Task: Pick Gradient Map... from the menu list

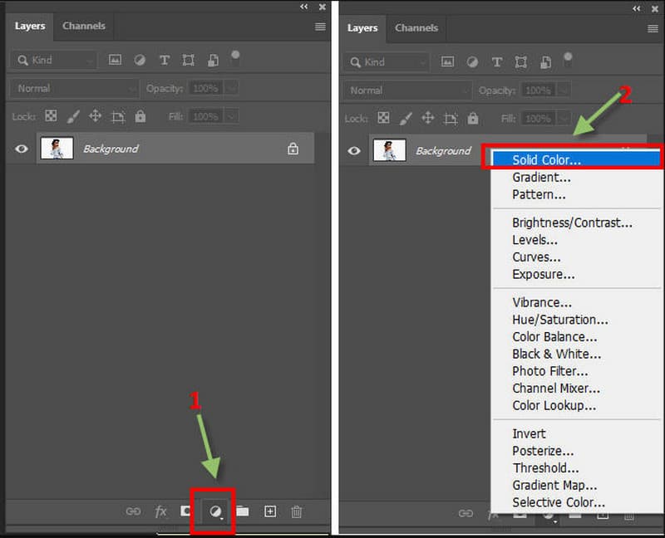Action: [x=554, y=485]
